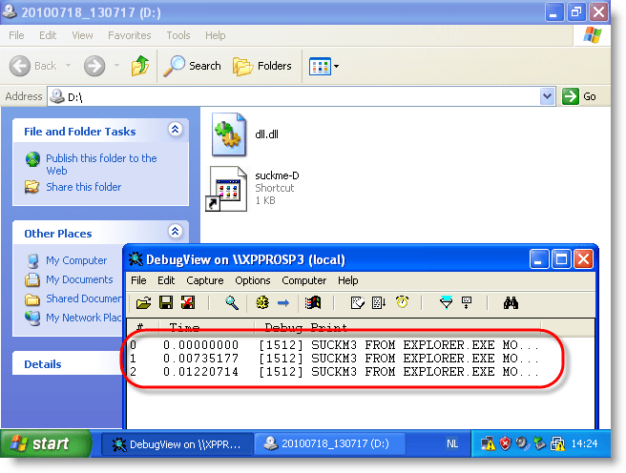The height and width of the screenshot is (473, 626).
Task: Click the Save log icon in DebugView
Action: pyautogui.click(x=165, y=303)
